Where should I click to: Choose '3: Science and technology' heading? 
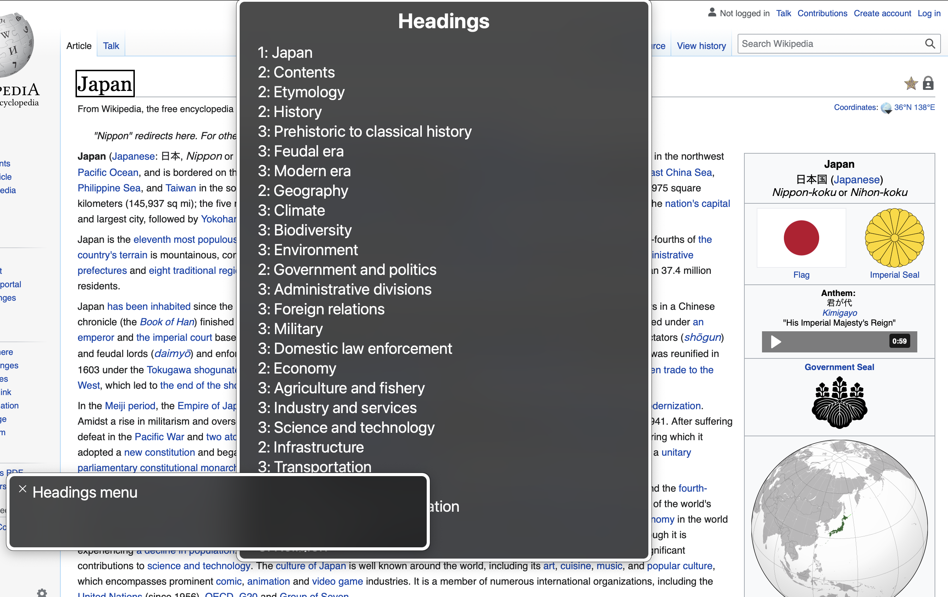pos(346,427)
